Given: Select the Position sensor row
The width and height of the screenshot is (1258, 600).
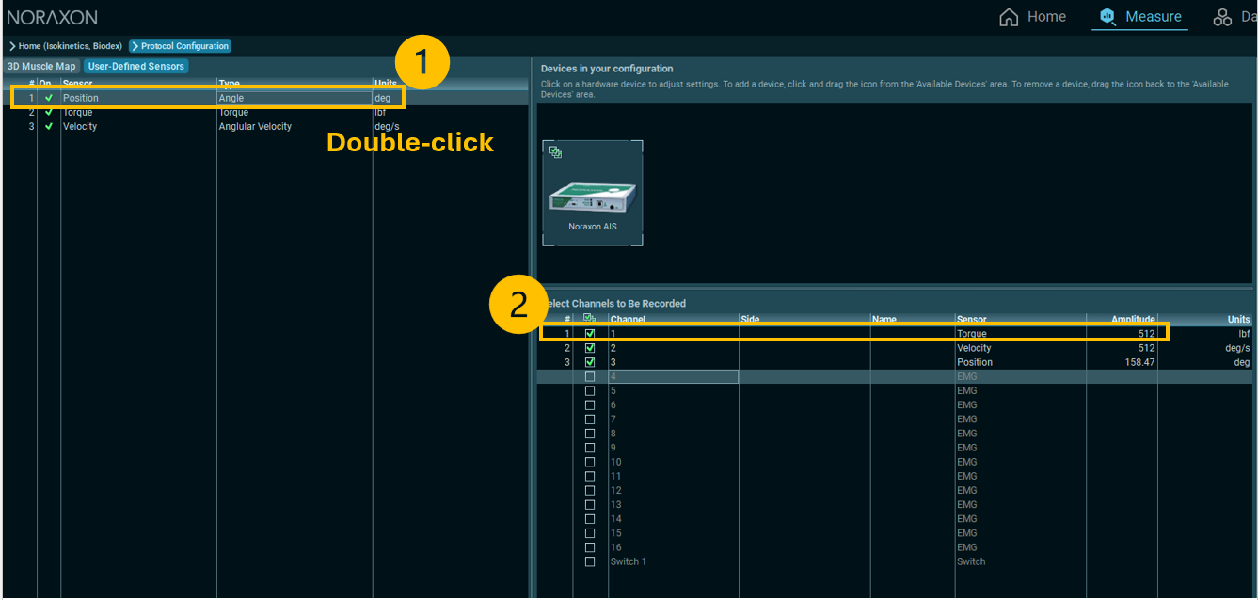Looking at the screenshot, I should tap(139, 98).
